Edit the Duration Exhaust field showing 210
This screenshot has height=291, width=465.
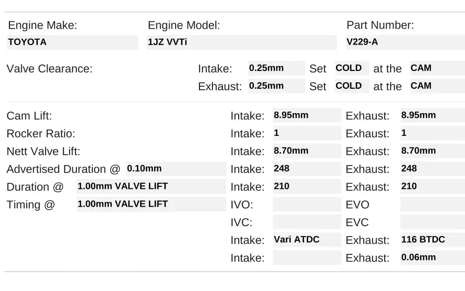click(x=432, y=186)
